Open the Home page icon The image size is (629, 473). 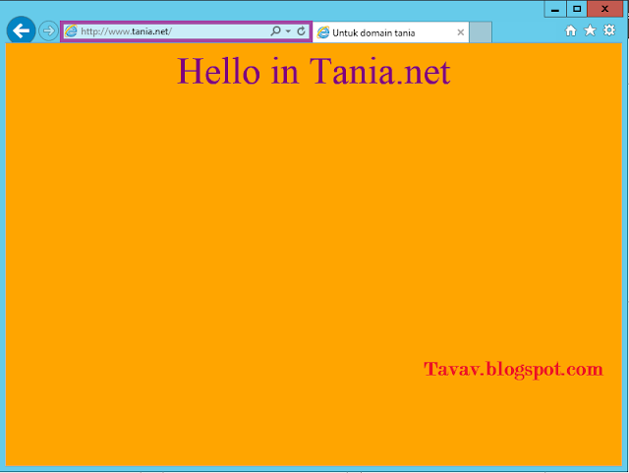pyautogui.click(x=570, y=30)
